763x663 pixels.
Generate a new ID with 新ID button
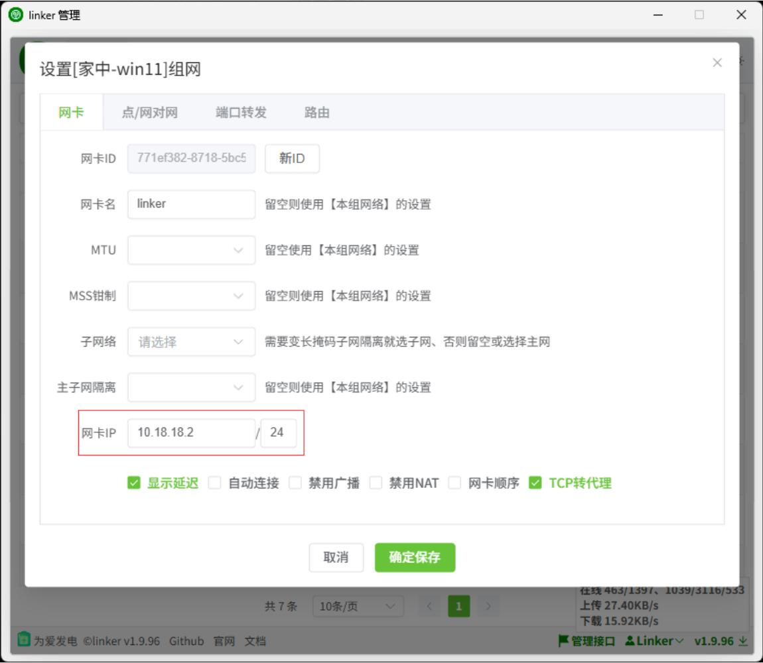coord(292,158)
